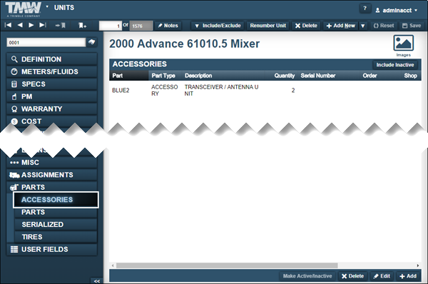Click the unit search icon beside 0001
Screen dimensions: 428x284
click(x=92, y=42)
